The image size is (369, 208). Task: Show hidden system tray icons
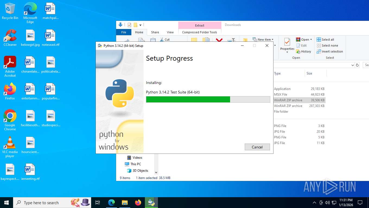(x=314, y=203)
